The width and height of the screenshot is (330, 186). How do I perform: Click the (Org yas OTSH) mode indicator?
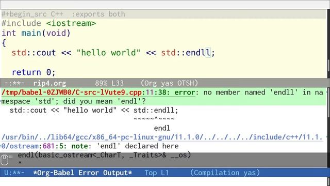coord(170,83)
